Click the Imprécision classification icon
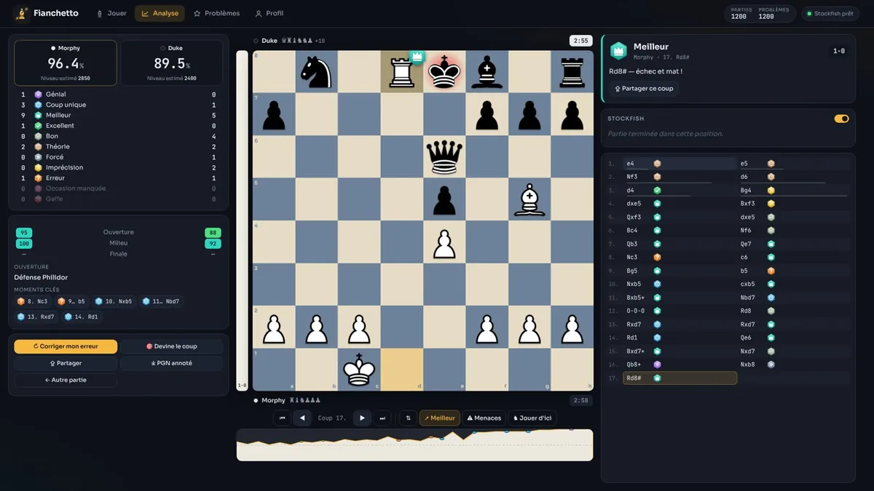 coord(38,167)
